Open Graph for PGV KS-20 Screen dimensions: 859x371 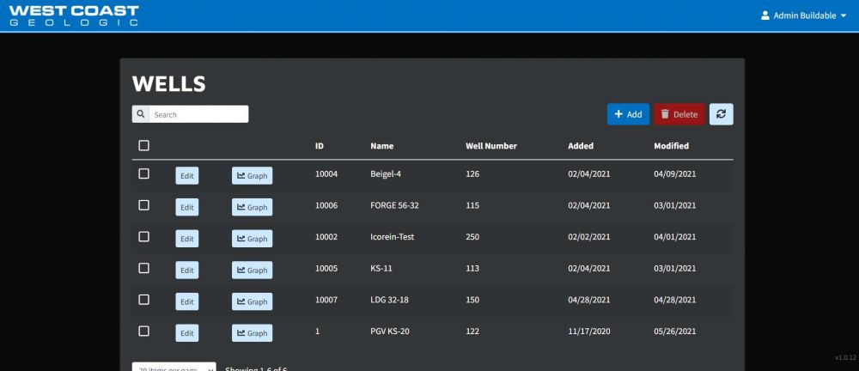[x=252, y=333]
